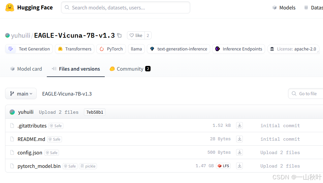The image size is (323, 183).
Task: Click the Safe badge next to README.md
Action: 54,139
